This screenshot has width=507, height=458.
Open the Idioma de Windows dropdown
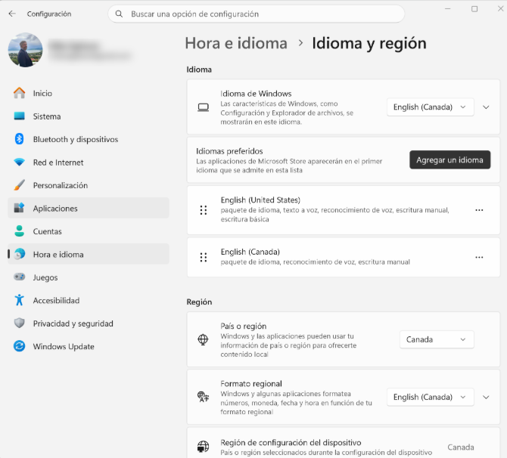(431, 107)
